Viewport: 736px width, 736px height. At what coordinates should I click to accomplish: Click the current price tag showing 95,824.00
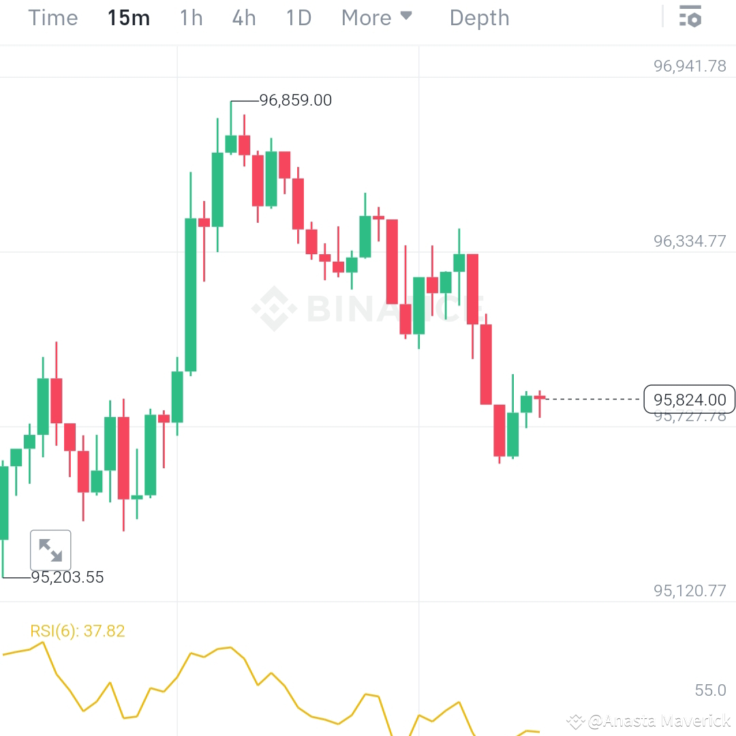689,400
